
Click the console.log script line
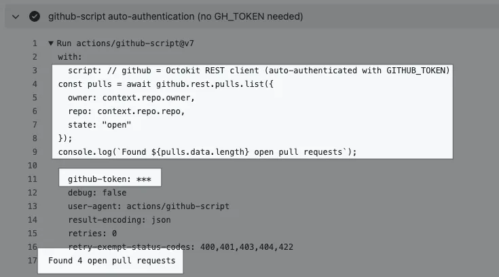point(207,151)
